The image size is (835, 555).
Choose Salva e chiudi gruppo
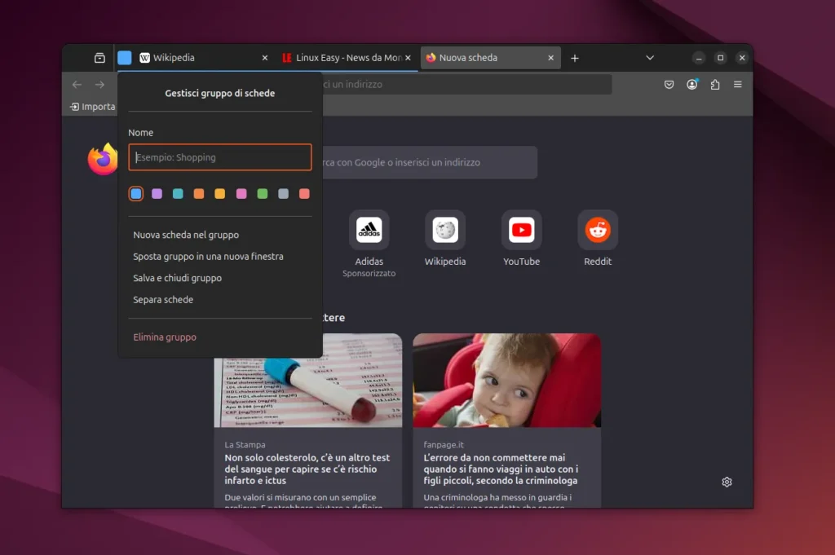[x=220, y=278]
